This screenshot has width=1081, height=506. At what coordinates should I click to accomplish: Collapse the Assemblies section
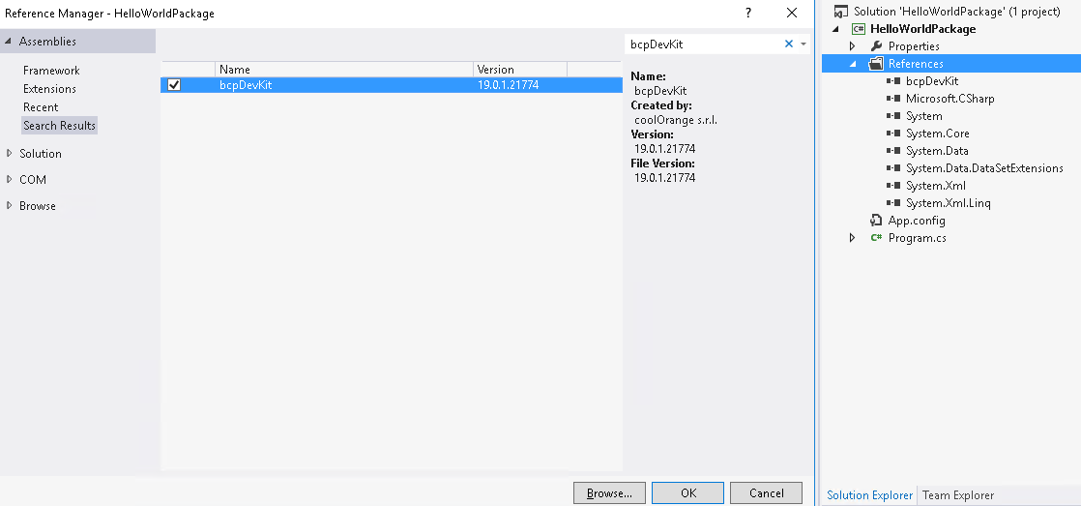coord(10,42)
